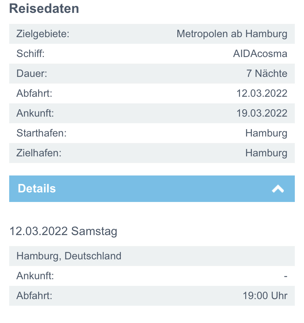Click the itinerary Ankunft dash value
304x323 pixels.
pos(285,276)
